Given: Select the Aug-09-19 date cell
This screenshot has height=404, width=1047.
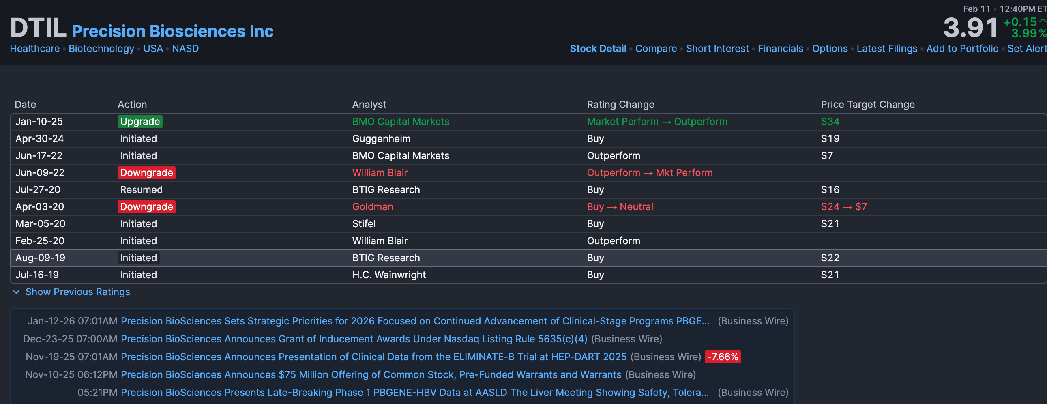Looking at the screenshot, I should (40, 258).
